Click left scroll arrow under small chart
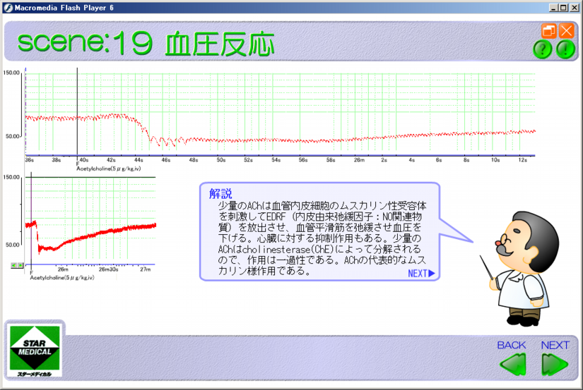 tap(13, 265)
